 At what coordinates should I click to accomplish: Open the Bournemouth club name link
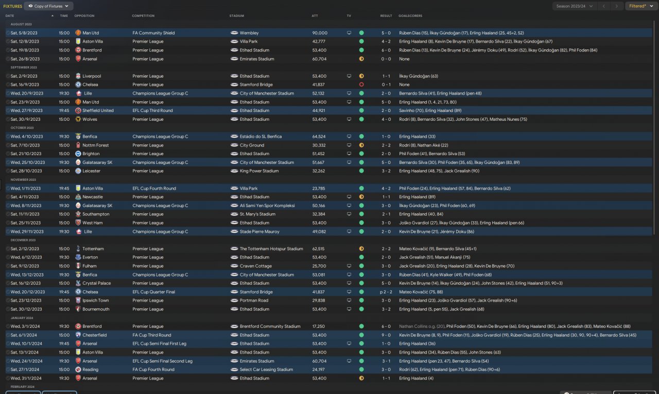[96, 309]
